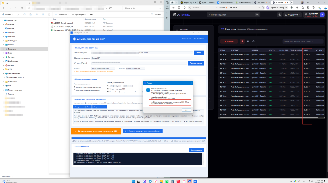Focus the Поиск моделей search field
Viewport: 328px width, 183px height.
point(233,15)
